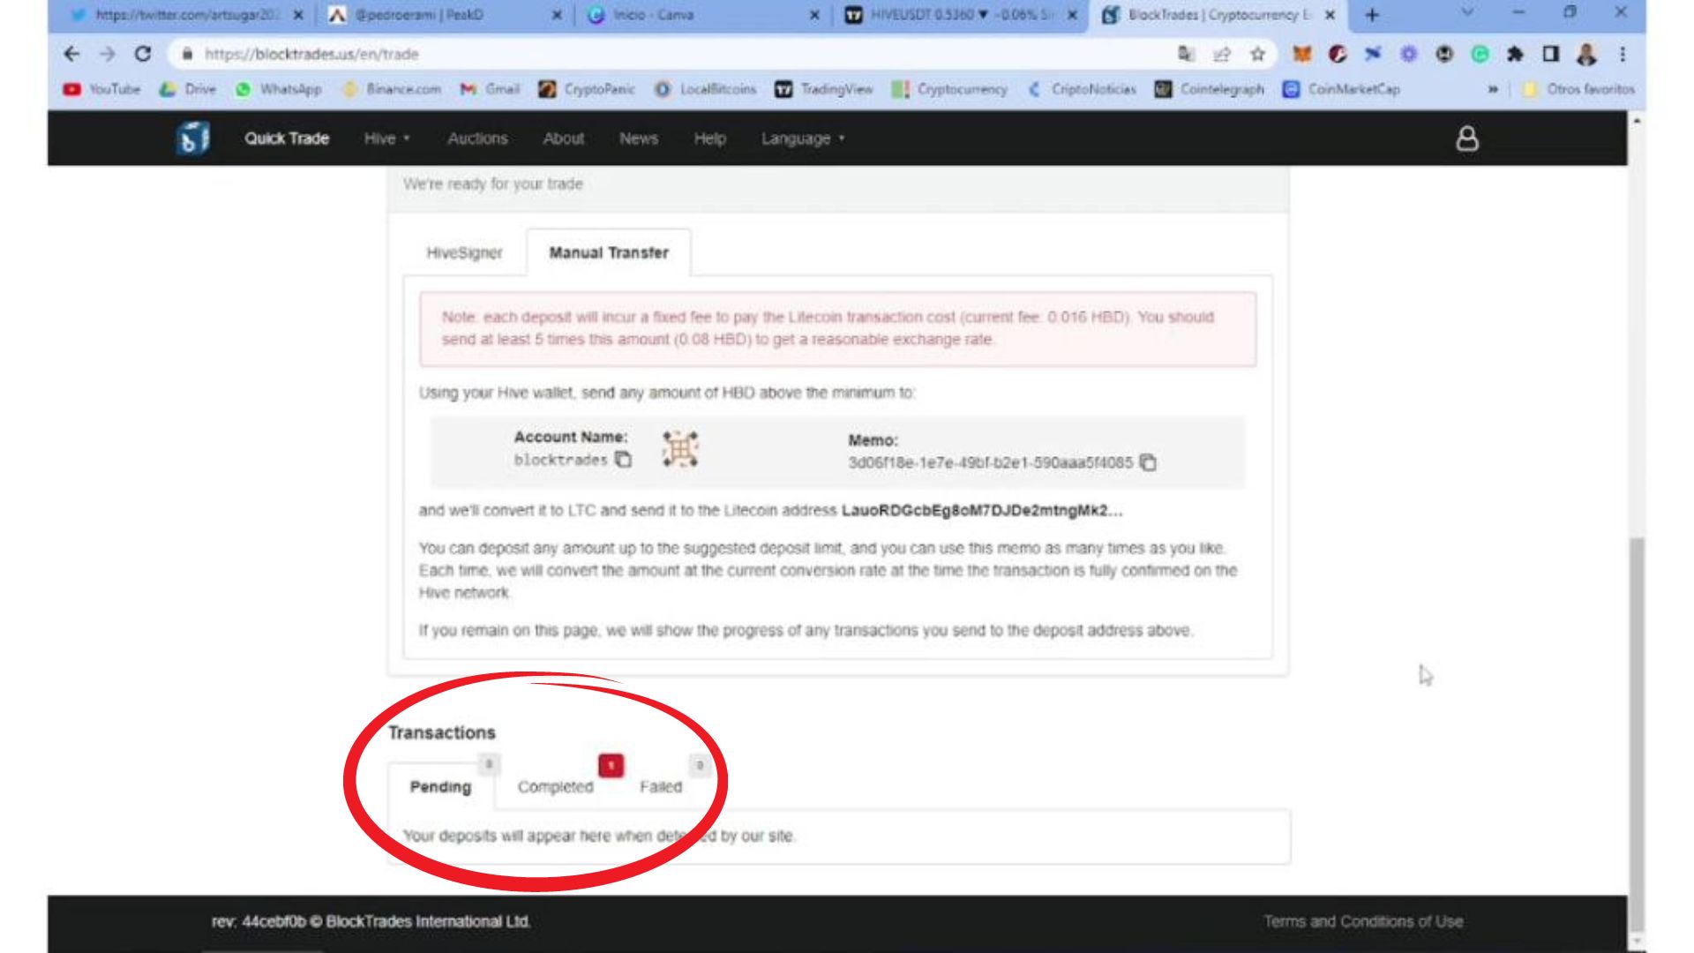Reload the page with refresh icon
Viewport: 1694px width, 953px height.
point(142,54)
